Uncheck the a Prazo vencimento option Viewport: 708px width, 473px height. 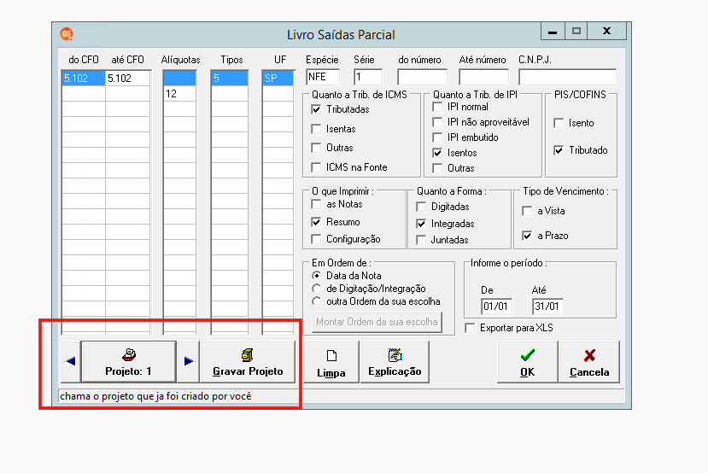tap(527, 236)
